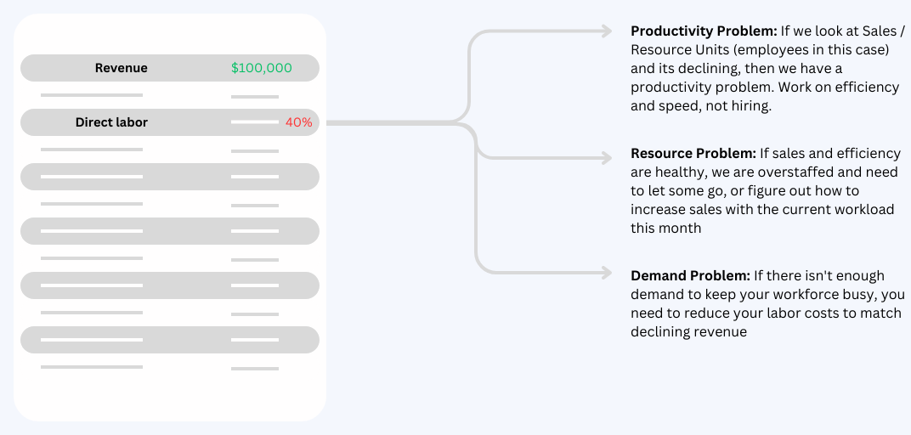Click the arrowhead pointing to Resource Problem
The image size is (911, 435).
click(x=606, y=158)
